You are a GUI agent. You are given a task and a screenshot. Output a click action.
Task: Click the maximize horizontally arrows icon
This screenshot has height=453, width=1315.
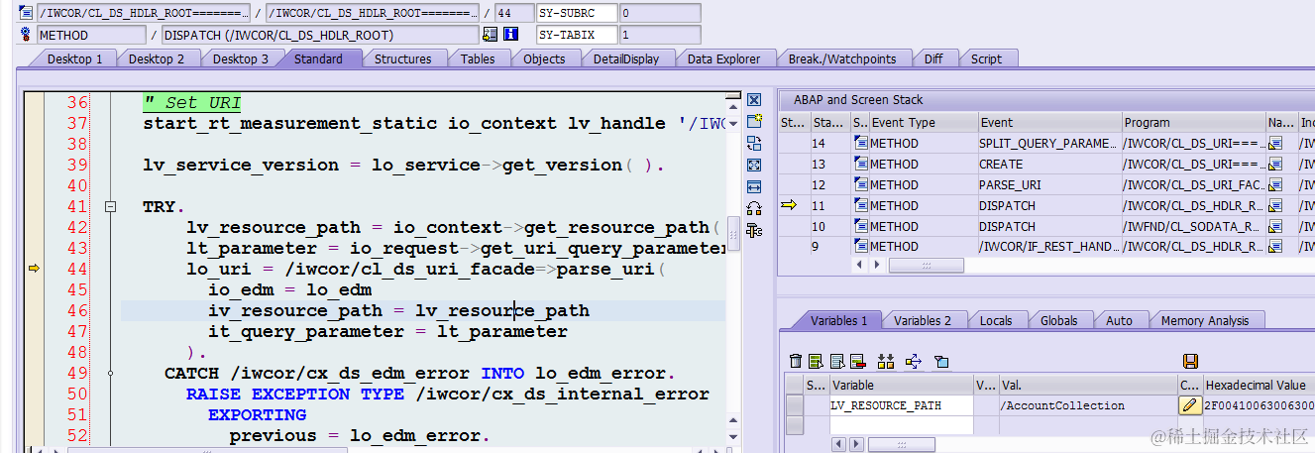[753, 186]
